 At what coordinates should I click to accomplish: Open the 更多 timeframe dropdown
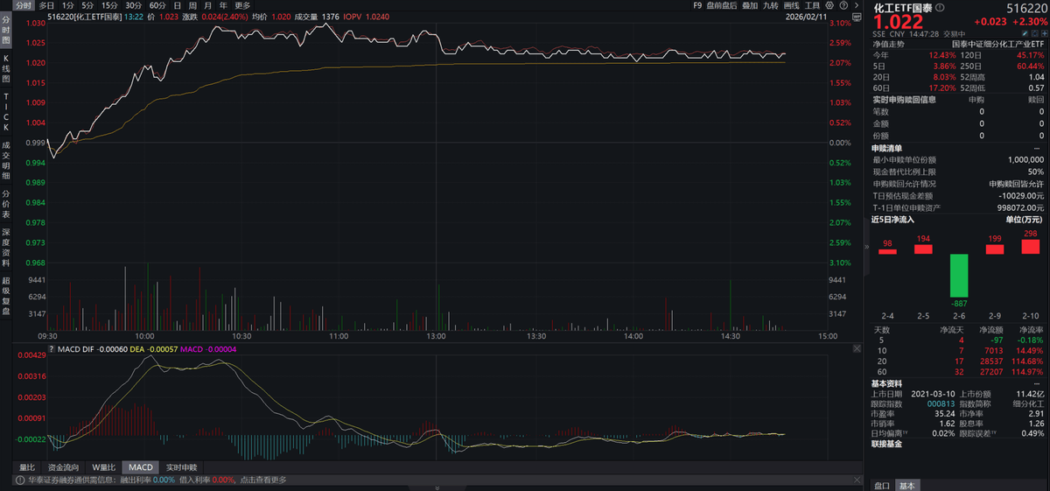[x=242, y=5]
